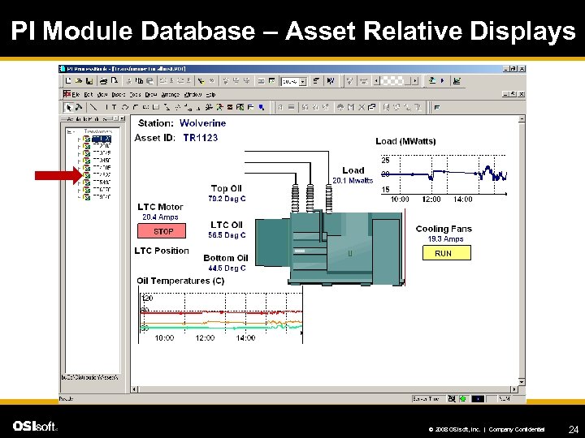Click the time range right arrow
The image size is (585, 438).
click(414, 81)
